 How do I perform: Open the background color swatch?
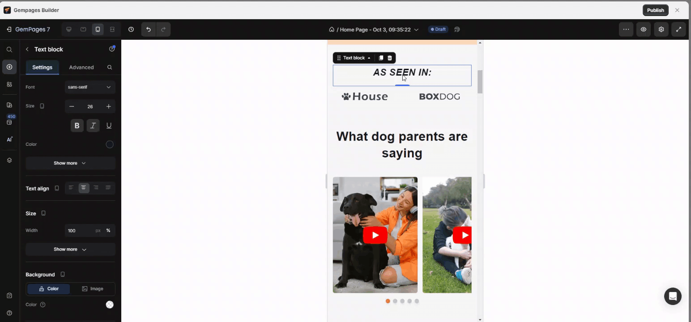click(110, 305)
